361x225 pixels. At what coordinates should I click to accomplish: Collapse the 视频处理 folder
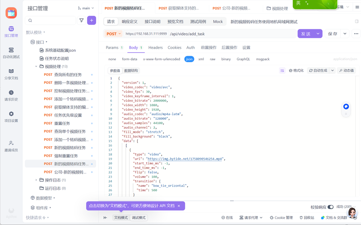pos(36,67)
